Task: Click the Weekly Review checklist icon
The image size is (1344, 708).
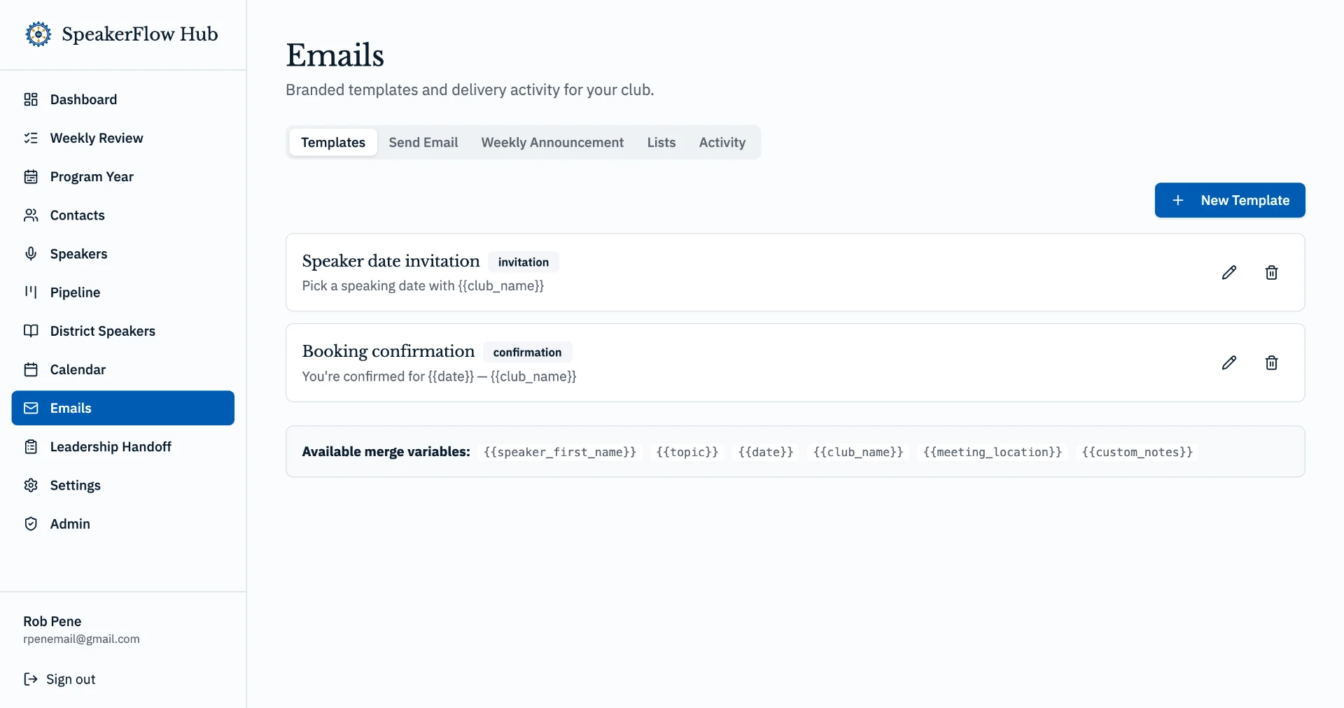Action: (x=31, y=138)
